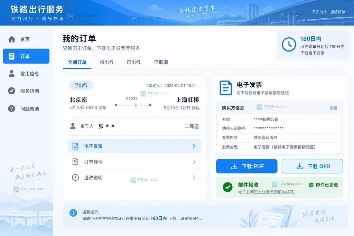Open 问题帮助 in the sidebar
The height and width of the screenshot is (236, 354).
(26, 109)
